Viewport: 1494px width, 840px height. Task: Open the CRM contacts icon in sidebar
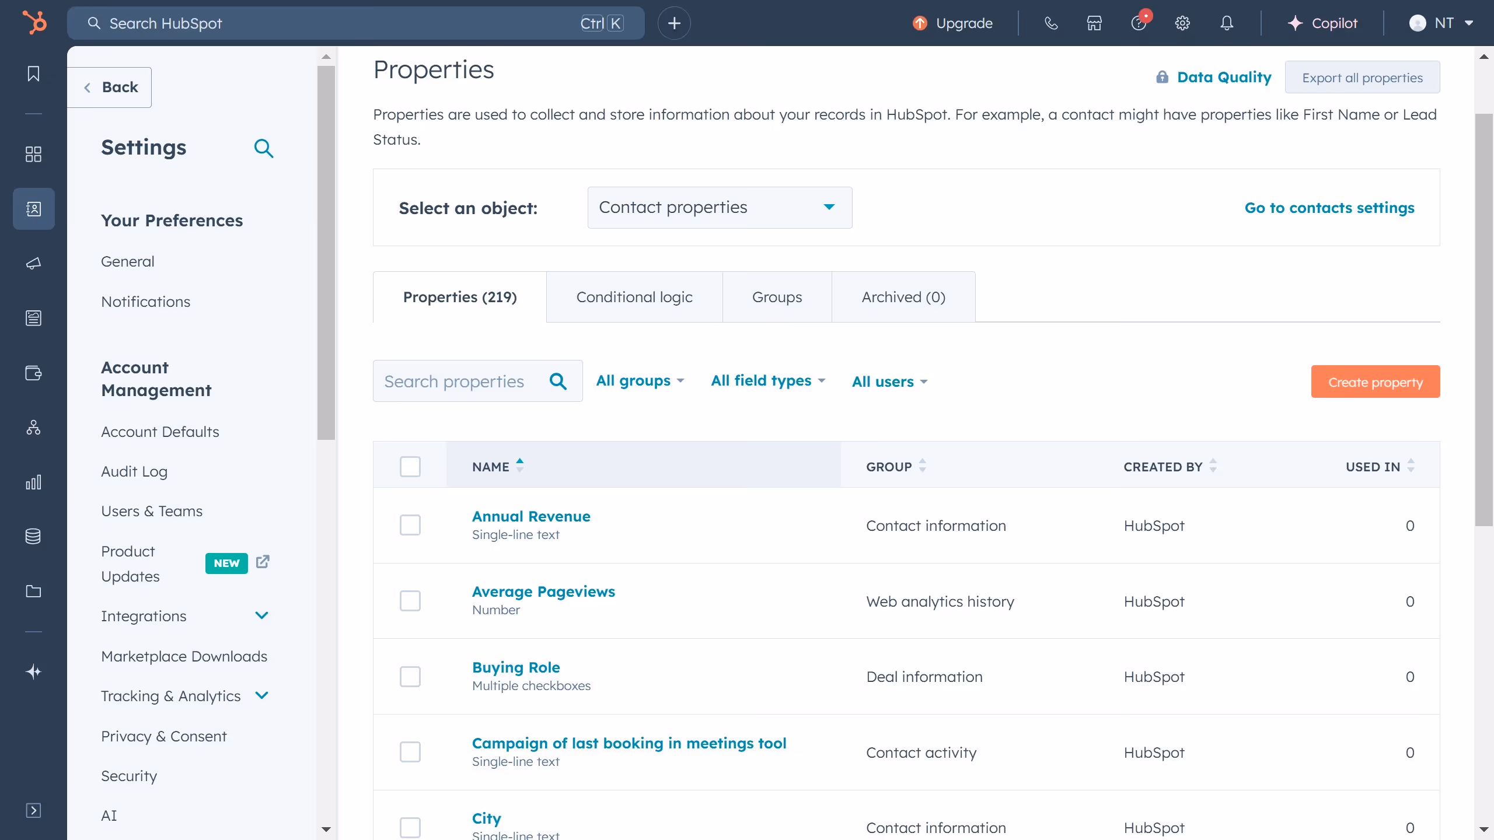[33, 208]
